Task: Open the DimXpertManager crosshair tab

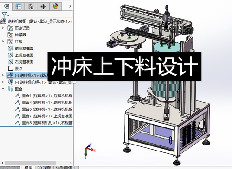Action: click(x=43, y=6)
